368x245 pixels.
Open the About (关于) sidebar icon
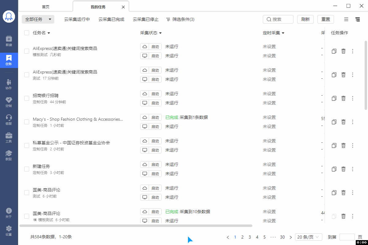pos(9,213)
